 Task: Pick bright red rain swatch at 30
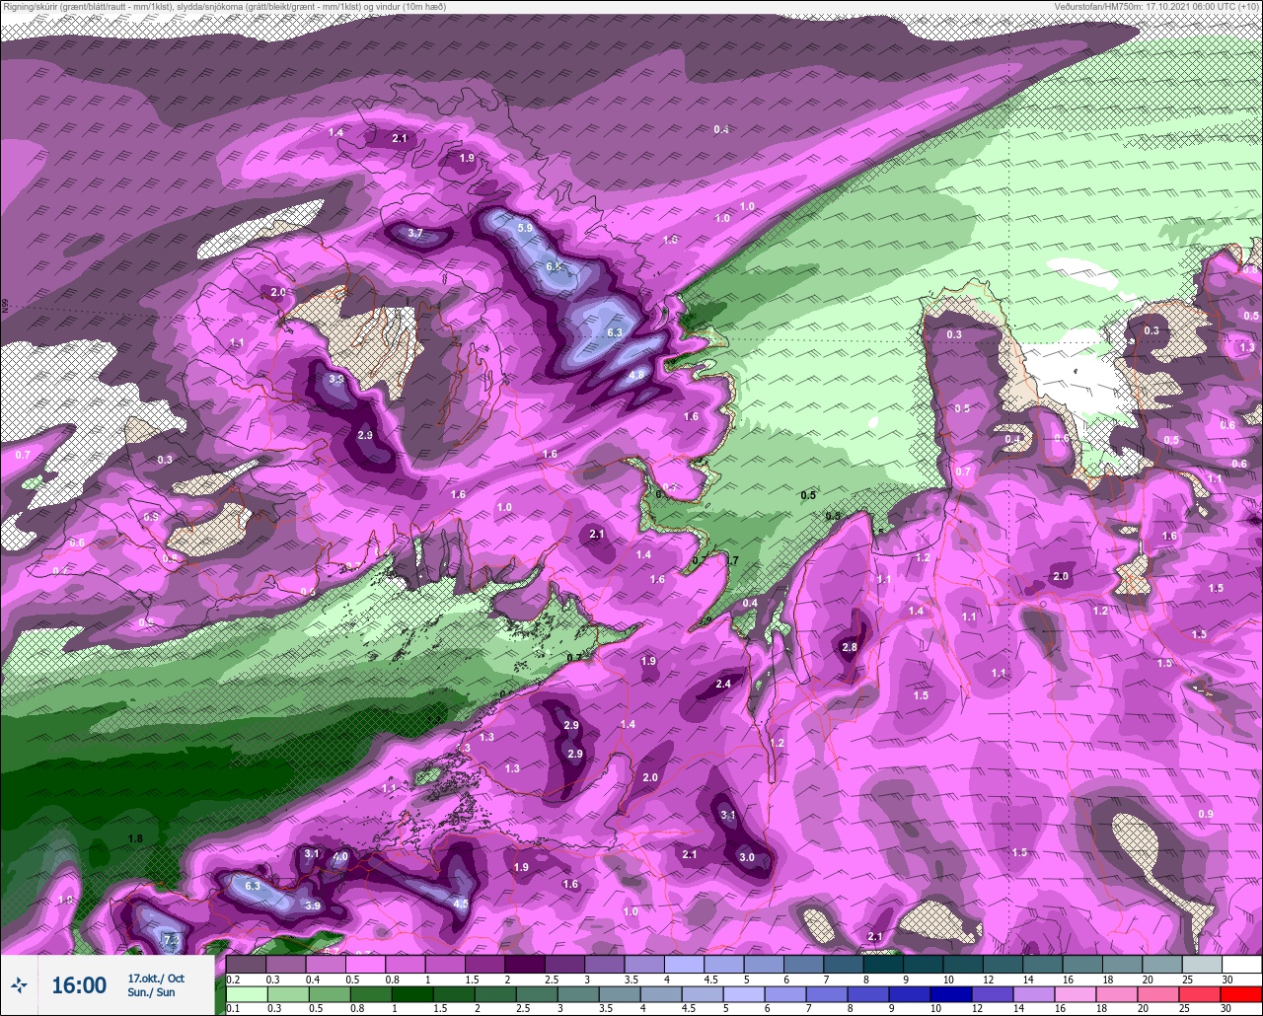tap(1241, 993)
